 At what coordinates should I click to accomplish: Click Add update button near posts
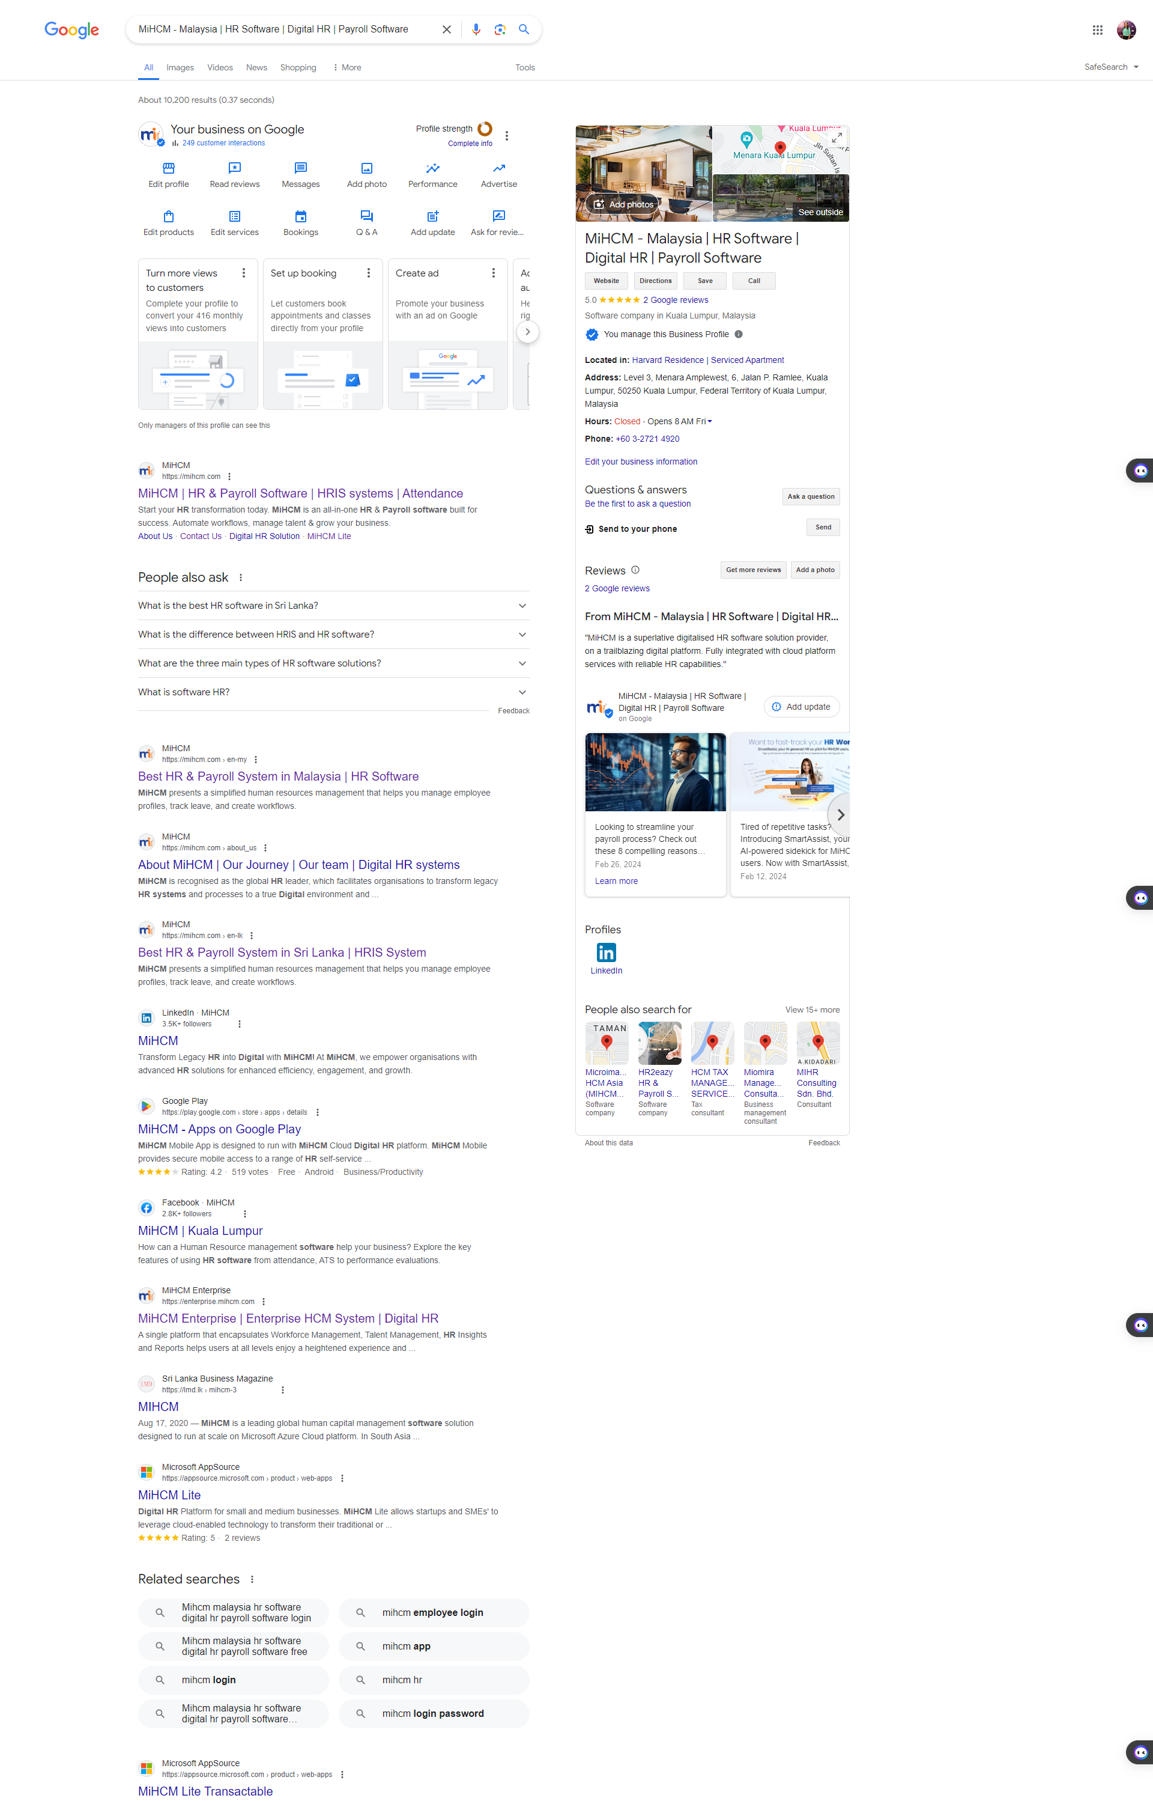(801, 707)
